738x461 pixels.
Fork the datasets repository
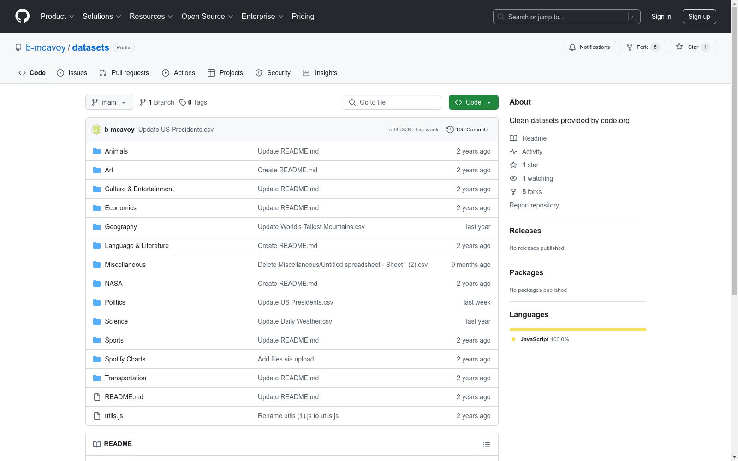click(643, 47)
